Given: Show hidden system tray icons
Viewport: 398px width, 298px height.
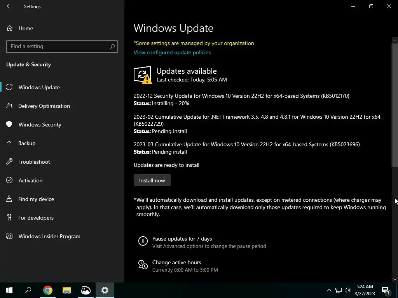Looking at the screenshot, I should tap(329, 290).
